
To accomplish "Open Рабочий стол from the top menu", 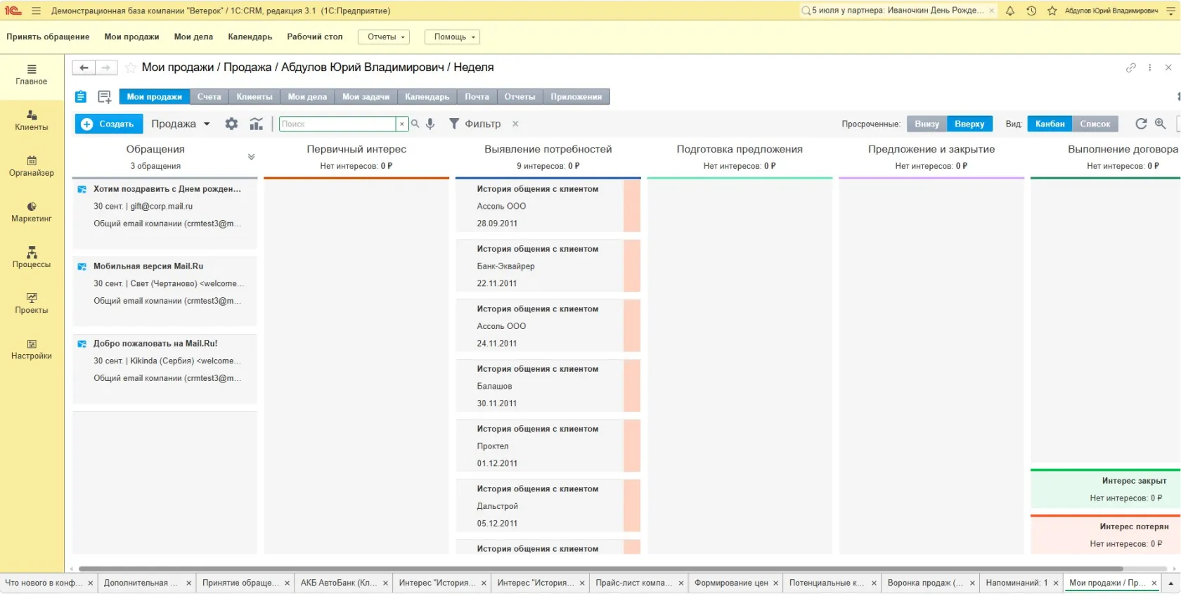I will click(x=315, y=37).
